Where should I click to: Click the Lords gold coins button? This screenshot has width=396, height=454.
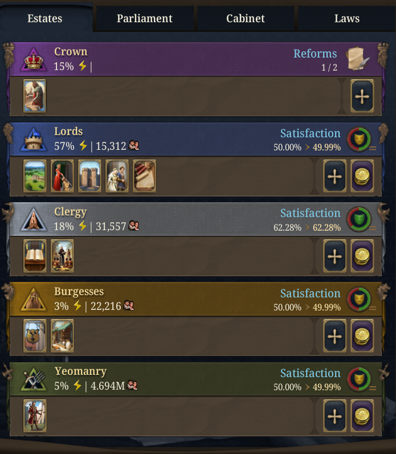pos(362,176)
